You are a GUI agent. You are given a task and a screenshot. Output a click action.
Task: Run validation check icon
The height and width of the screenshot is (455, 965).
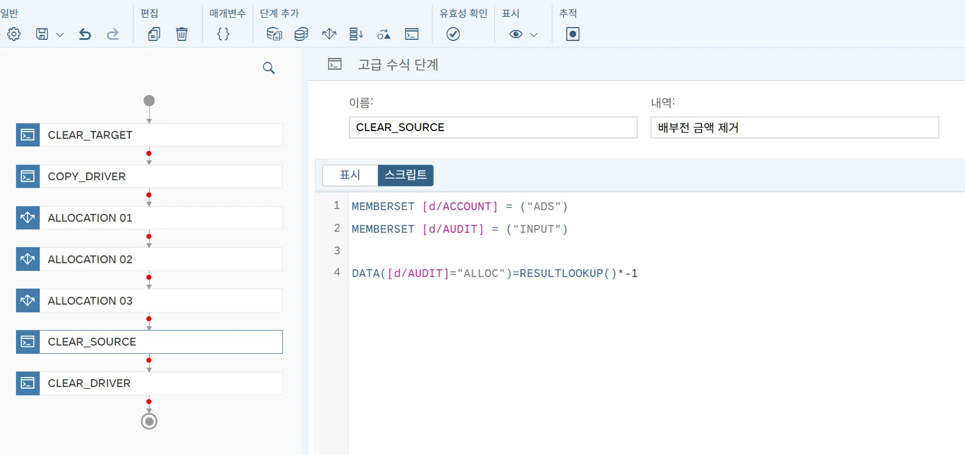coord(453,34)
